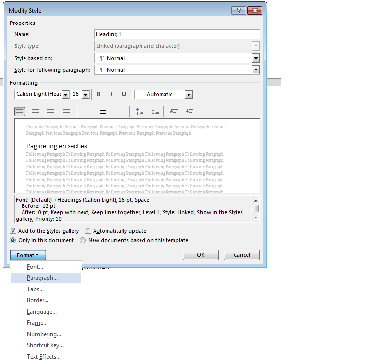The image size is (376, 364).
Task: Choose Paragraph... from the Format menu
Action: (42, 278)
